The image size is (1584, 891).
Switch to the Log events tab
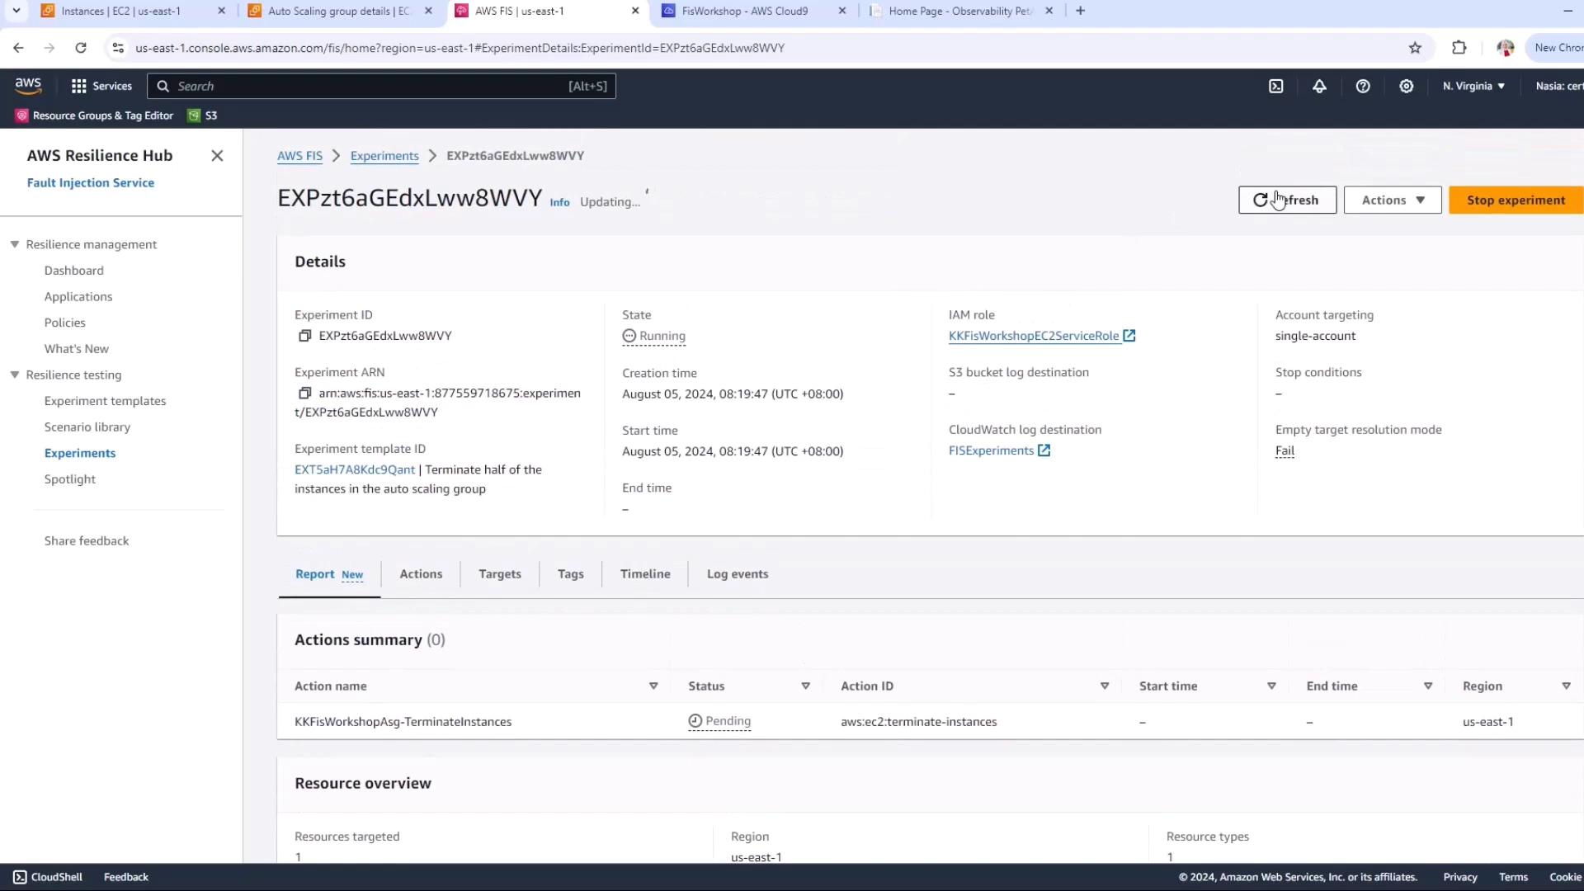(x=737, y=574)
